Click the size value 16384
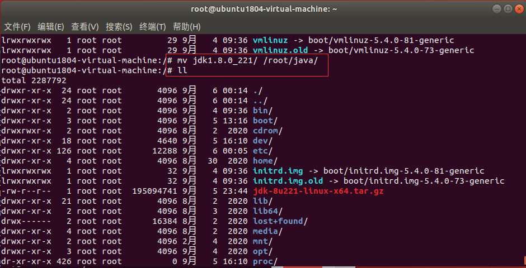The image size is (526, 268). pyautogui.click(x=165, y=221)
